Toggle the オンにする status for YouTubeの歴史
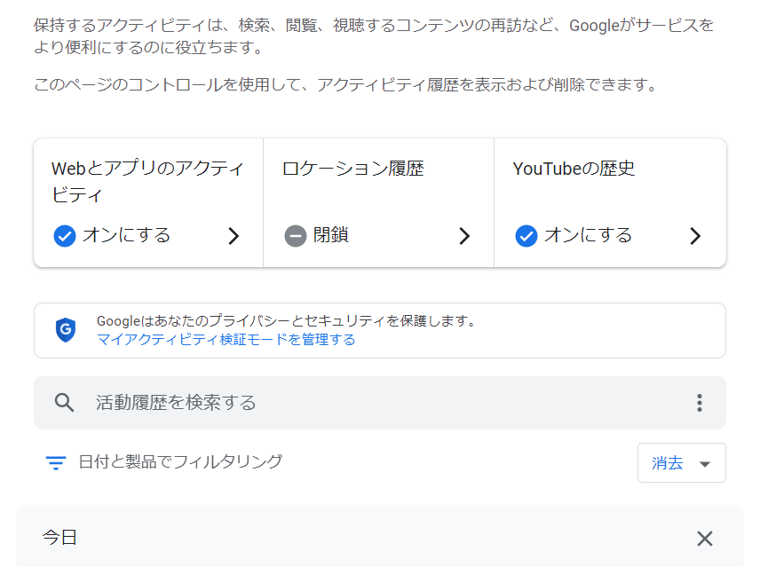This screenshot has width=760, height=567. click(x=588, y=235)
